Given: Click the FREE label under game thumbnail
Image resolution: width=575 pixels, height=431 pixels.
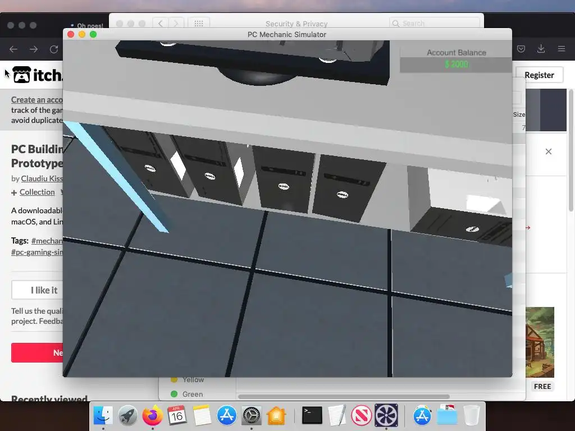Looking at the screenshot, I should tap(542, 386).
